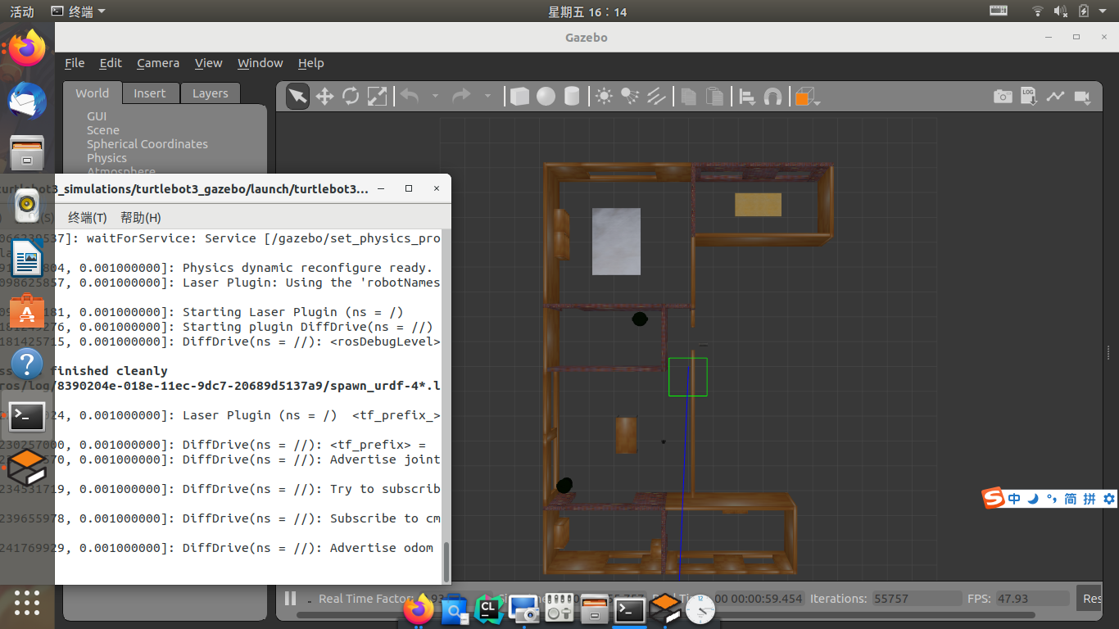Image resolution: width=1119 pixels, height=629 pixels.
Task: Start video recording in Gazebo
Action: pos(1082,96)
